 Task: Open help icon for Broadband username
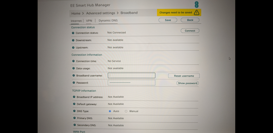74,76
